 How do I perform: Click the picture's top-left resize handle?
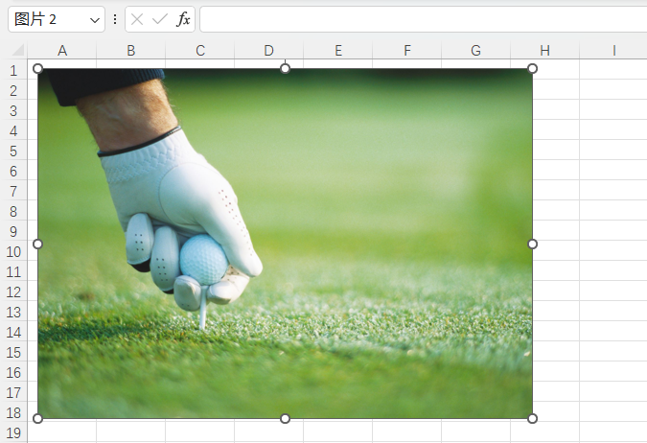click(37, 68)
